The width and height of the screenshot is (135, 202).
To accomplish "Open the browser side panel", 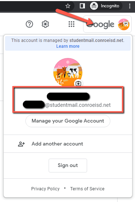I will click(82, 6).
